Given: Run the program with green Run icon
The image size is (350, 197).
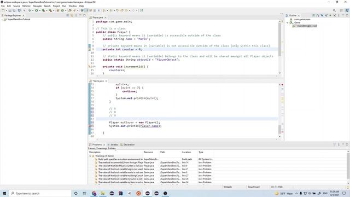Looking at the screenshot, I should click(x=37, y=10).
